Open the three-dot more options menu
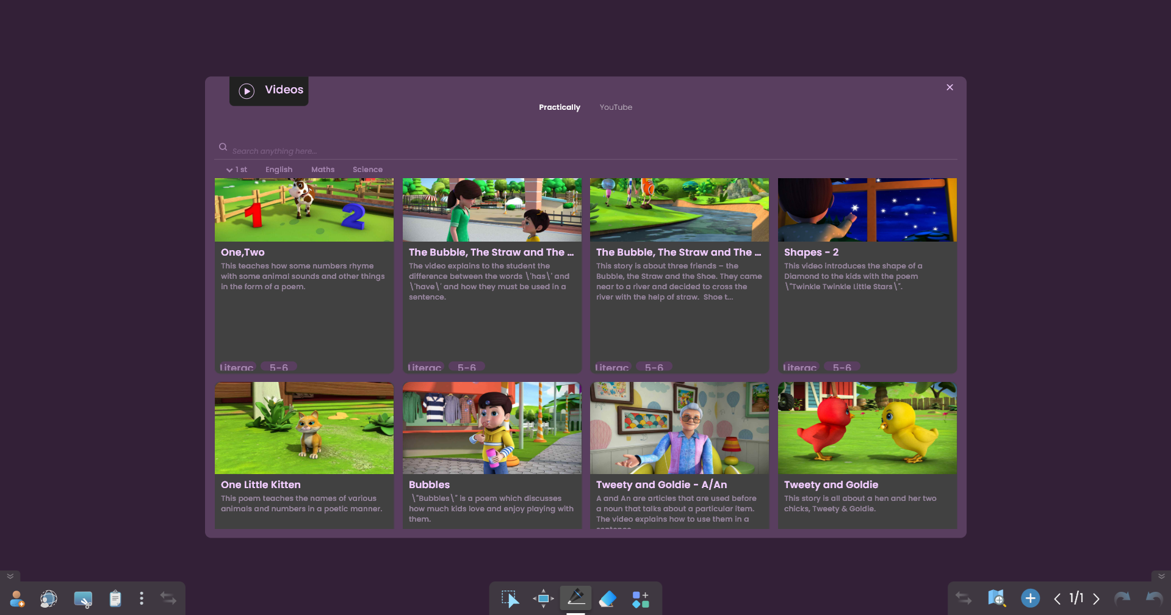 click(142, 599)
